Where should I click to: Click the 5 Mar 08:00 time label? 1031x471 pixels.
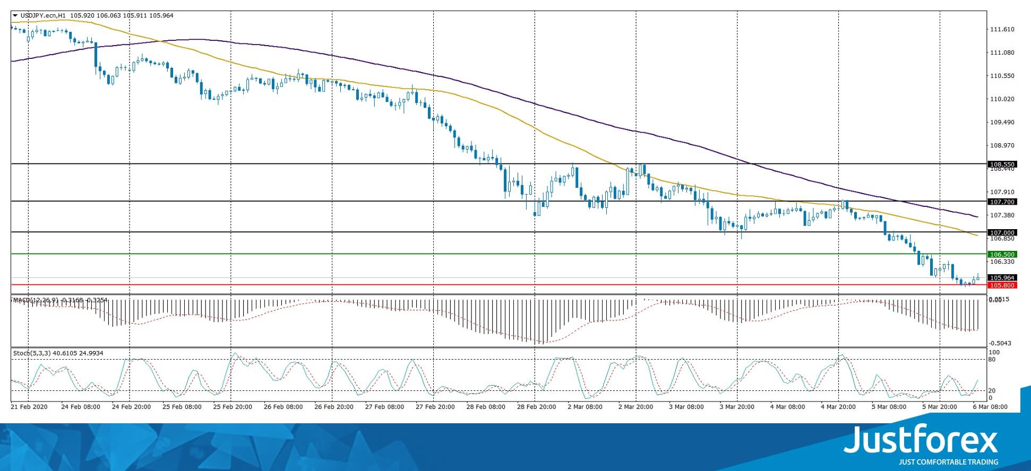coord(889,407)
